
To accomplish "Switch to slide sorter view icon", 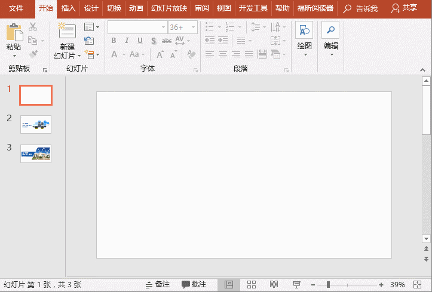I will [252, 284].
